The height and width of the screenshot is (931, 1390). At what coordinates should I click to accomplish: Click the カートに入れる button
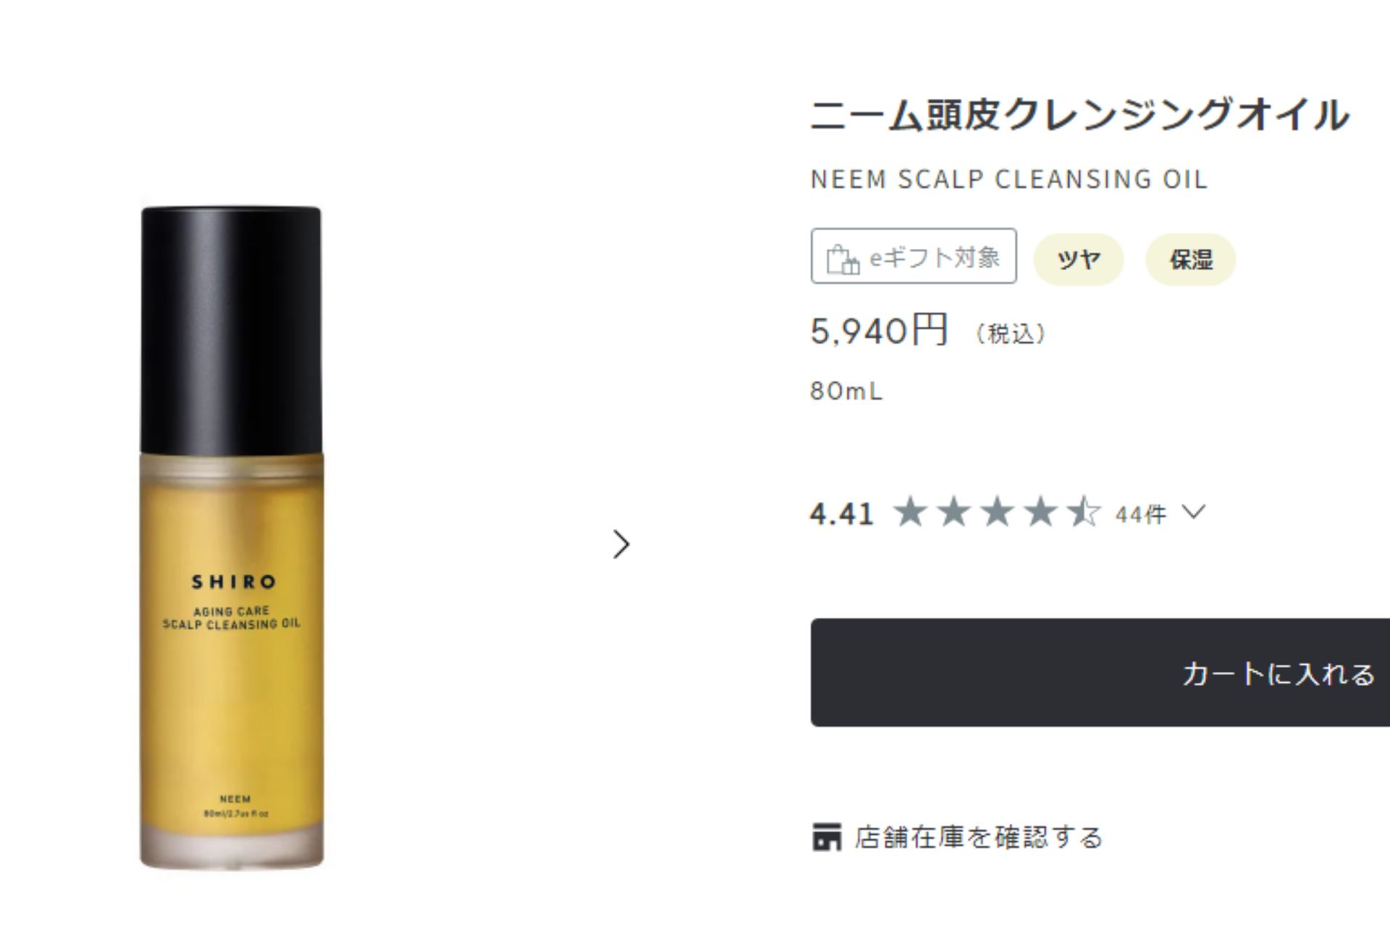coord(1100,673)
